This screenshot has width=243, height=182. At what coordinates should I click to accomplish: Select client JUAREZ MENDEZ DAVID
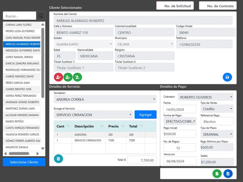21,76
